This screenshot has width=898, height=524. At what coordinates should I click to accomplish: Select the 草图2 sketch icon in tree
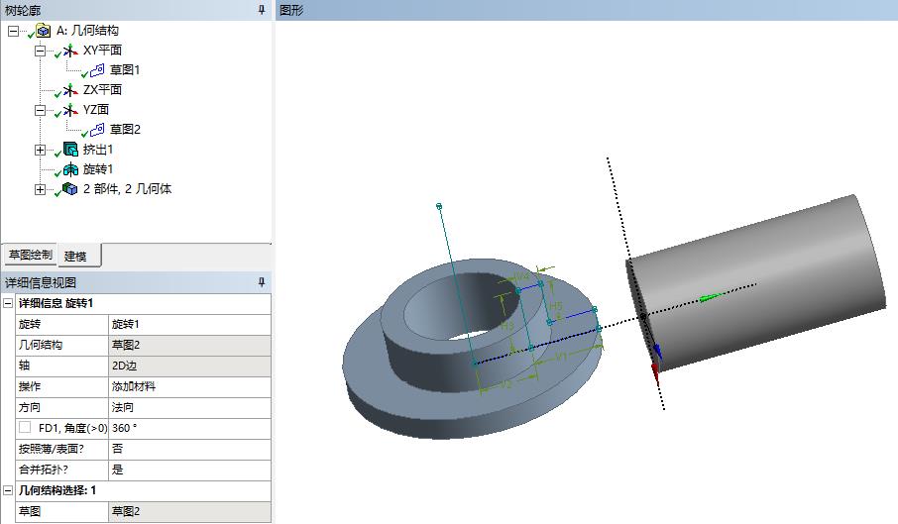point(97,130)
